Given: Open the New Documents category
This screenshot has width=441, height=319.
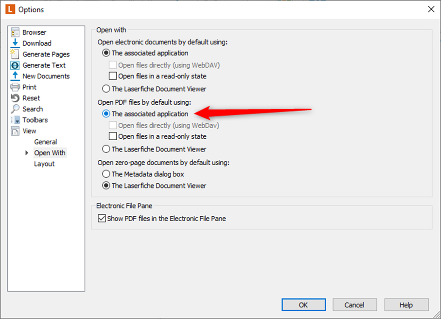Looking at the screenshot, I should pyautogui.click(x=46, y=76).
